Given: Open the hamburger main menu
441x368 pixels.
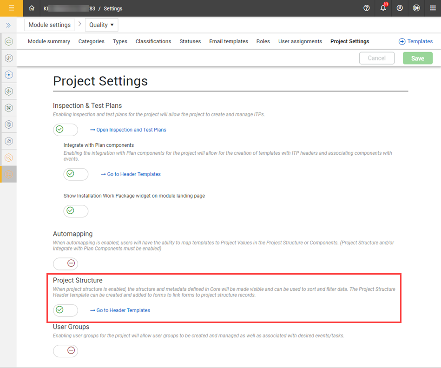Looking at the screenshot, I should (12, 8).
